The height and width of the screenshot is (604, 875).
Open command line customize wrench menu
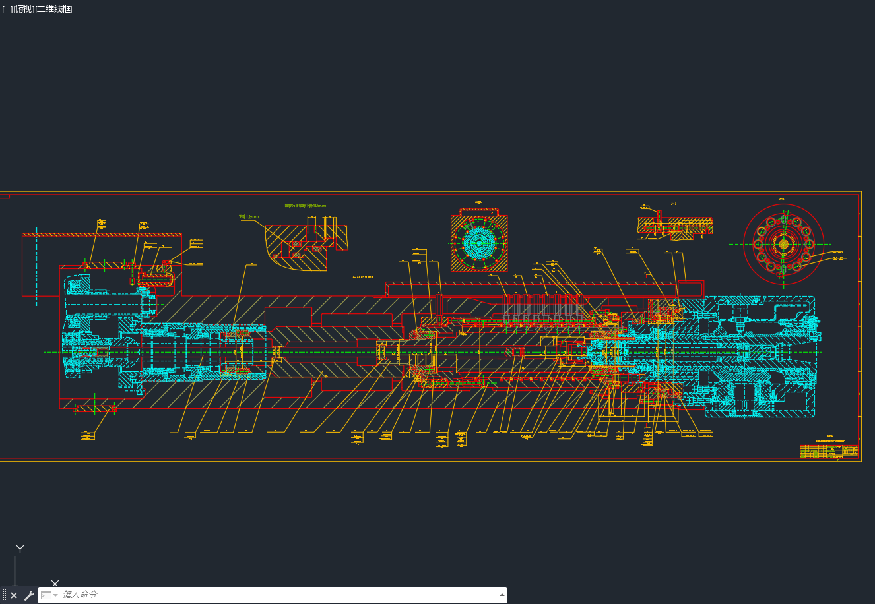(29, 595)
